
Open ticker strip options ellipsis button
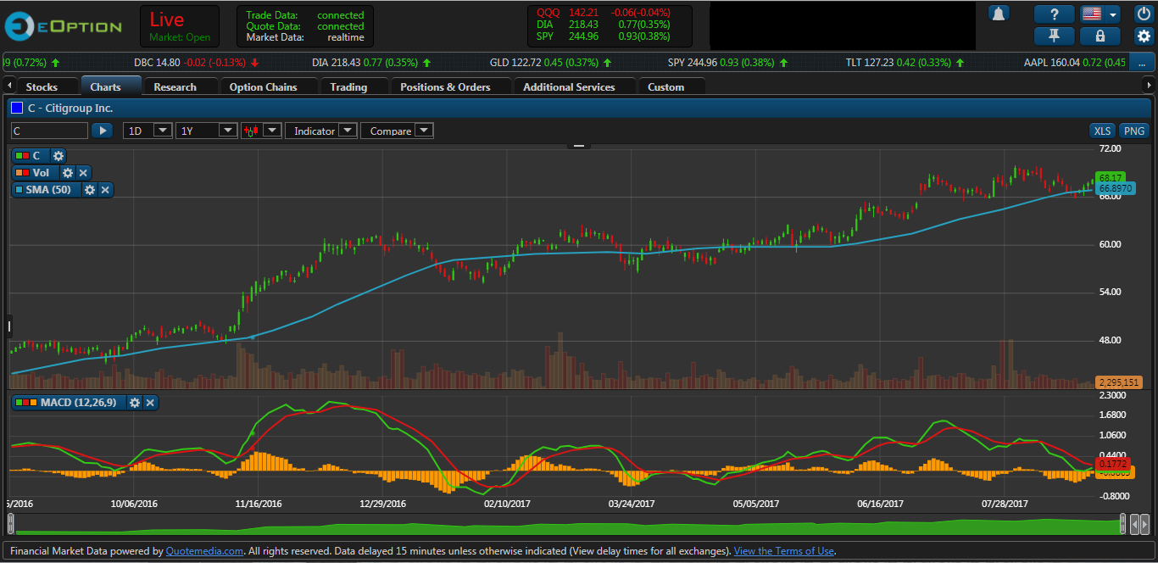1144,63
